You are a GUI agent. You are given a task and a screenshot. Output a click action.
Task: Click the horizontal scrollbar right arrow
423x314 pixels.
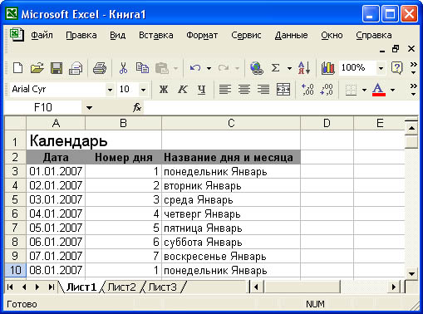(394, 287)
